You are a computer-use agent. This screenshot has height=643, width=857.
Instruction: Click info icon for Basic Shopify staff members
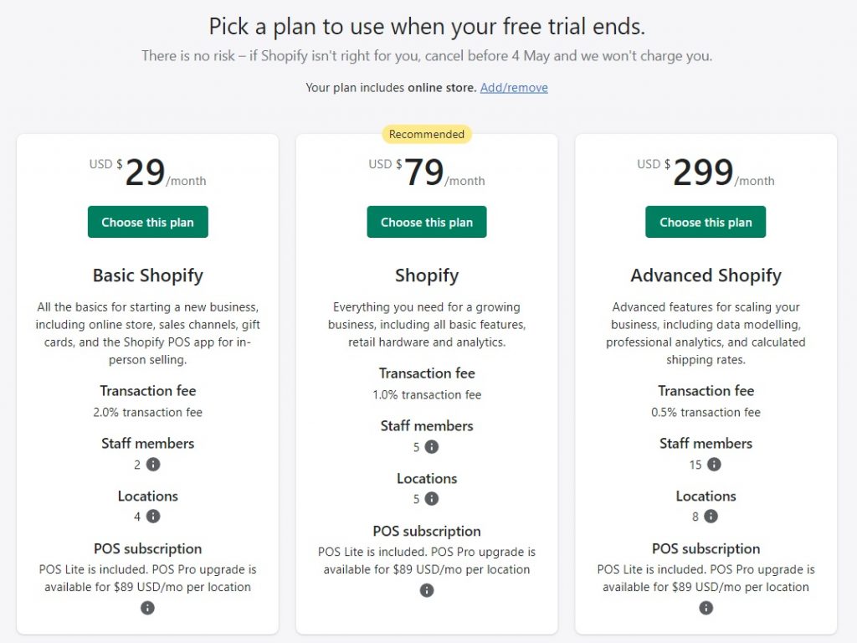click(153, 465)
